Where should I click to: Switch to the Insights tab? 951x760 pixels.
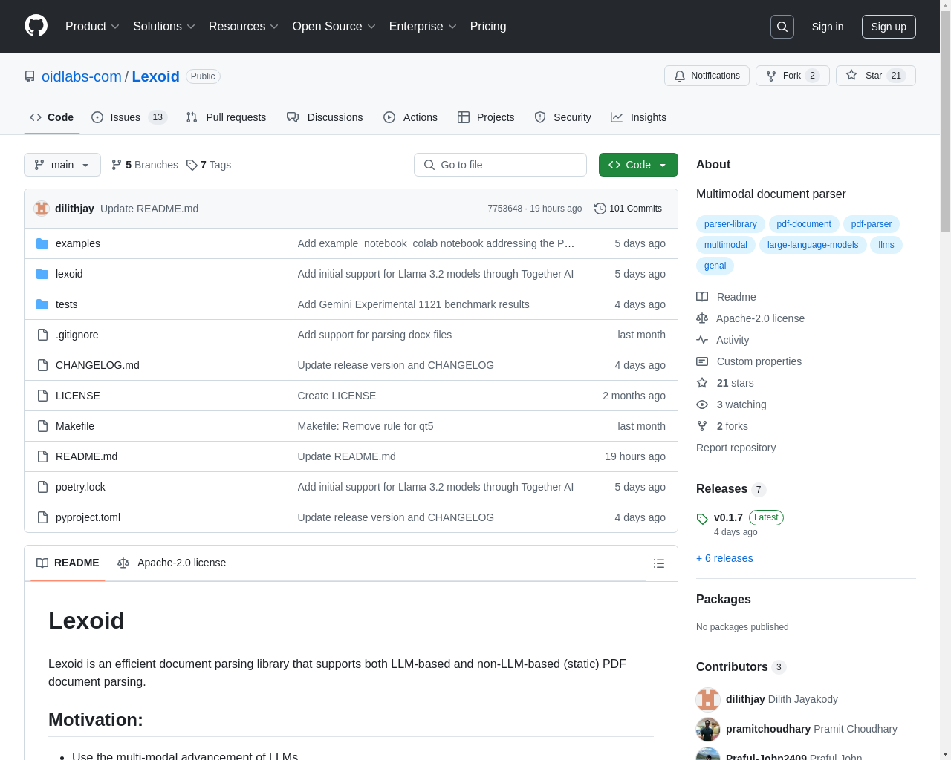[x=638, y=117]
